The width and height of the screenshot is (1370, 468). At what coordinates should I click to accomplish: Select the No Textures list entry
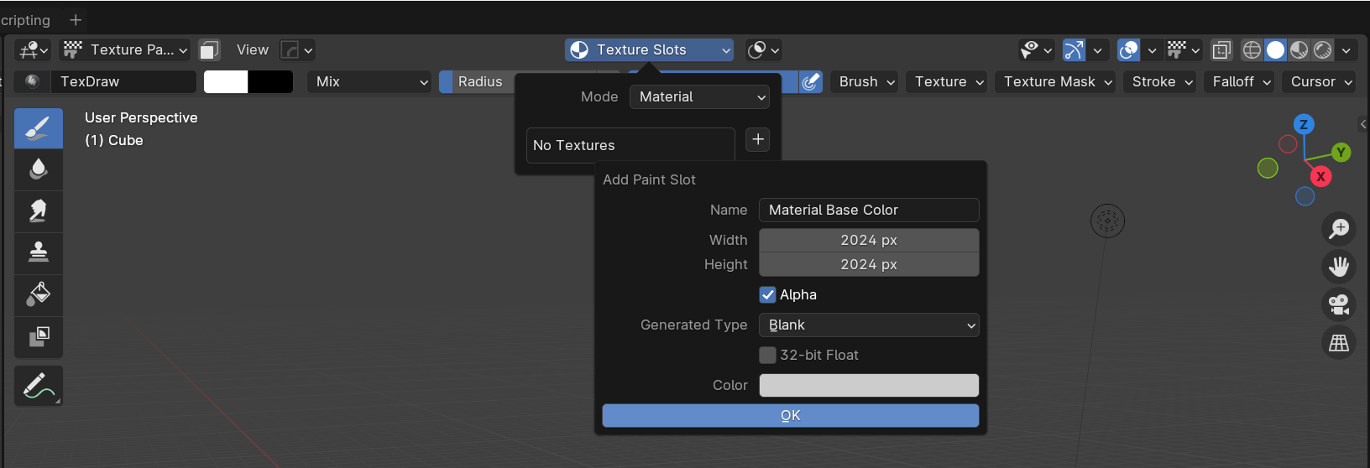pyautogui.click(x=630, y=145)
